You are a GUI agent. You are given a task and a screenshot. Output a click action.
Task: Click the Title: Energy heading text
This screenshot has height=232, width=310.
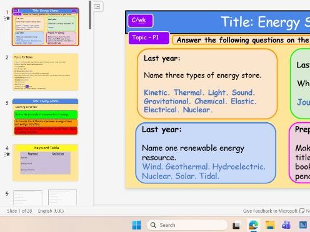[265, 22]
